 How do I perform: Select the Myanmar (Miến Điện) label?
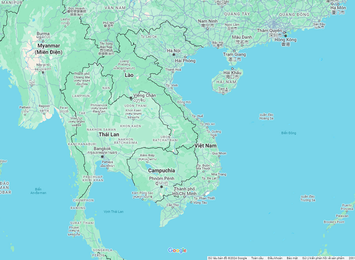coord(47,49)
